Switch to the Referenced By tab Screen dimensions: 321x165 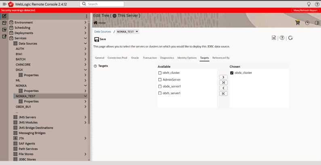point(221,58)
